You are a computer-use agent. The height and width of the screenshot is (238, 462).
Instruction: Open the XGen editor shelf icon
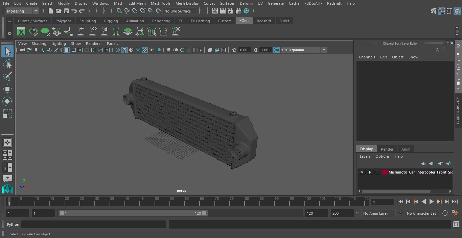pos(21,32)
